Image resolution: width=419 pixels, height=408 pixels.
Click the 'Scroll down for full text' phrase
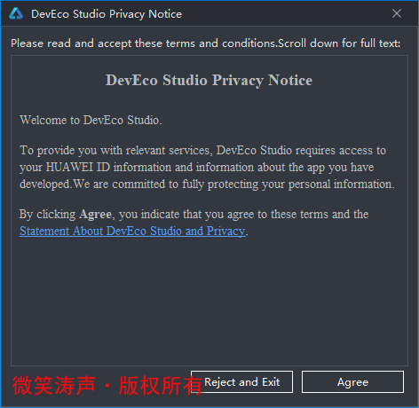339,43
